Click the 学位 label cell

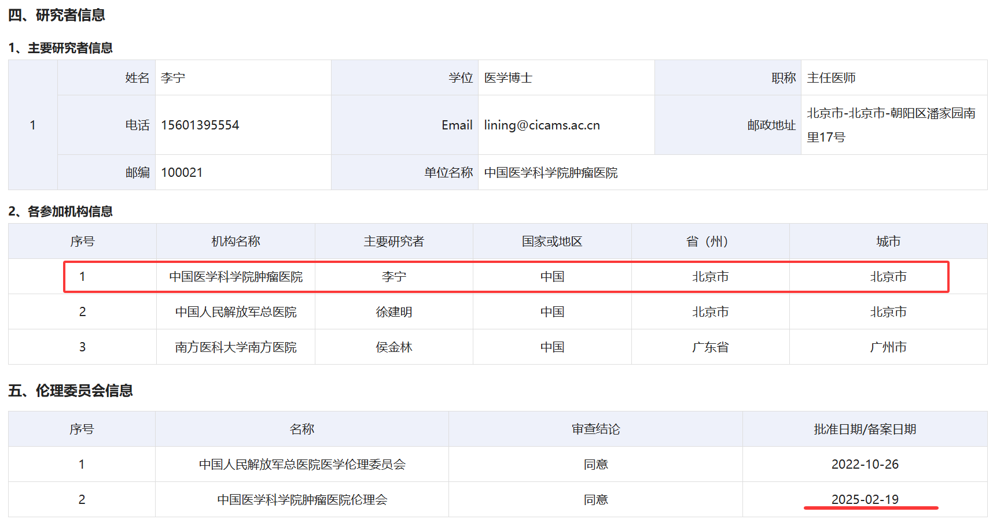404,77
